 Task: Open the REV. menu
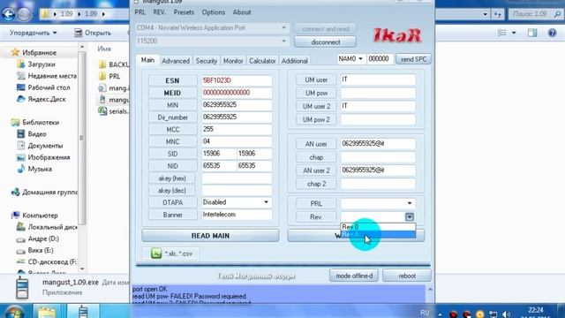[159, 12]
